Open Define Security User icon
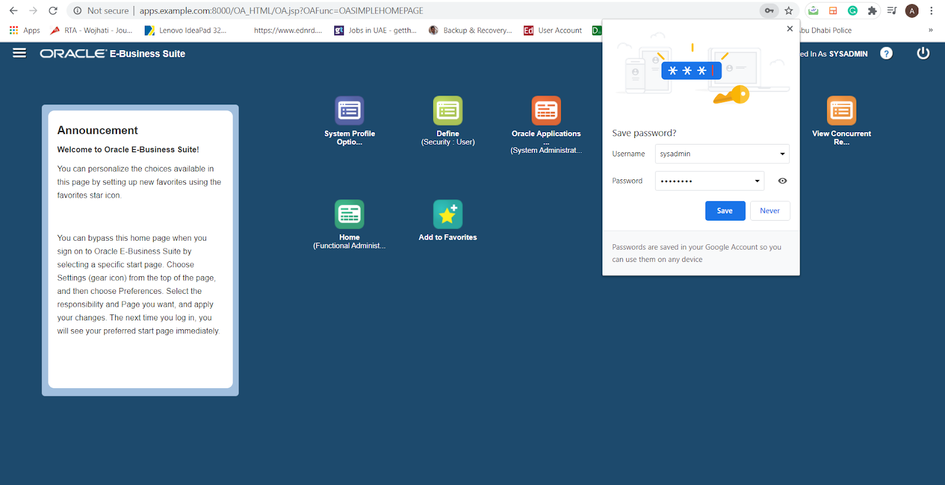The image size is (945, 485). tap(448, 110)
